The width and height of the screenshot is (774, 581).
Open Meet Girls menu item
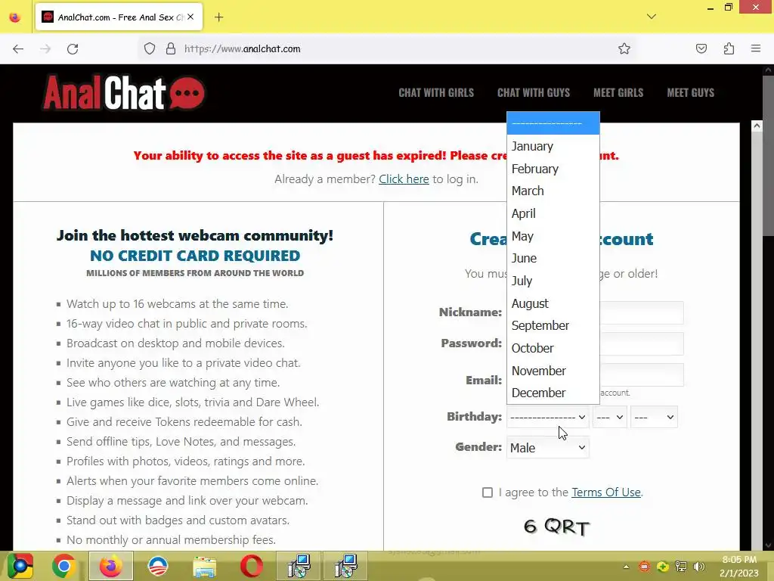(x=618, y=93)
